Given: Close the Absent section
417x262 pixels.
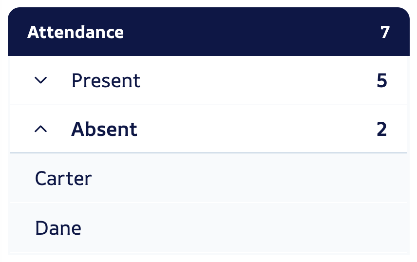Looking at the screenshot, I should tap(41, 129).
